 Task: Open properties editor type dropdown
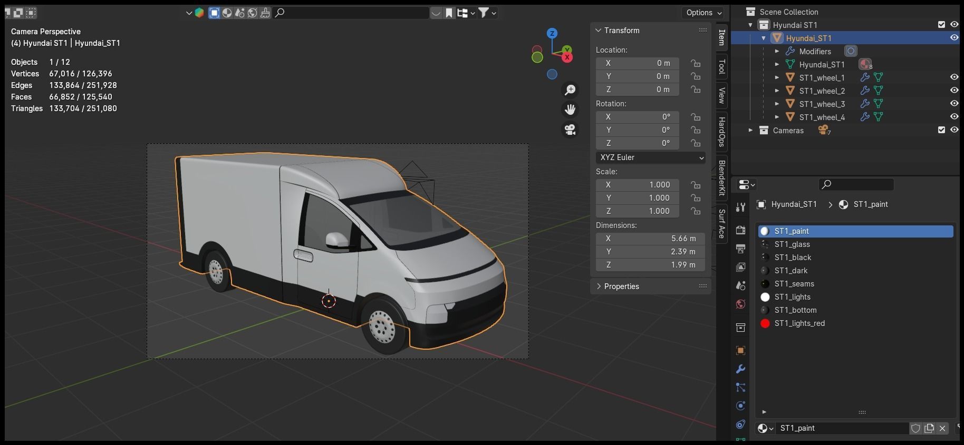coord(747,185)
